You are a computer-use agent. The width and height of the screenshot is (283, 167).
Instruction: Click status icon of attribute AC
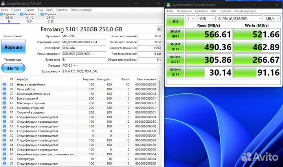click(x=4, y=136)
